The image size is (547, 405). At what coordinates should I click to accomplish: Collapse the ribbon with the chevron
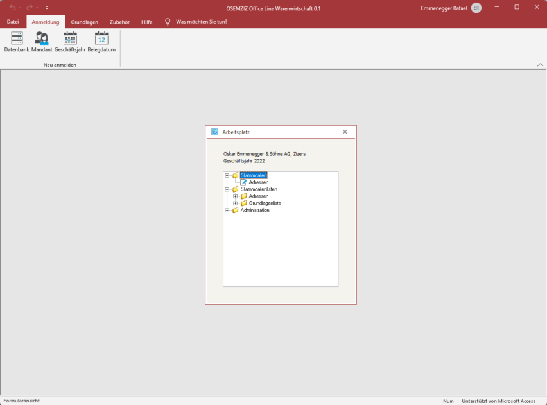click(x=540, y=65)
